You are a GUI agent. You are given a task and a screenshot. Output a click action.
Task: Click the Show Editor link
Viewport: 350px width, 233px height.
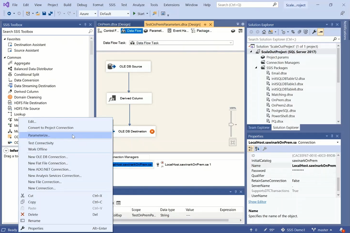click(x=257, y=202)
